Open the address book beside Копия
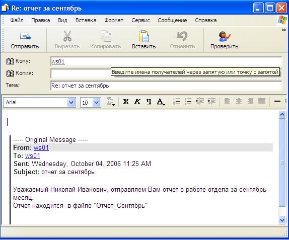 coord(10,73)
